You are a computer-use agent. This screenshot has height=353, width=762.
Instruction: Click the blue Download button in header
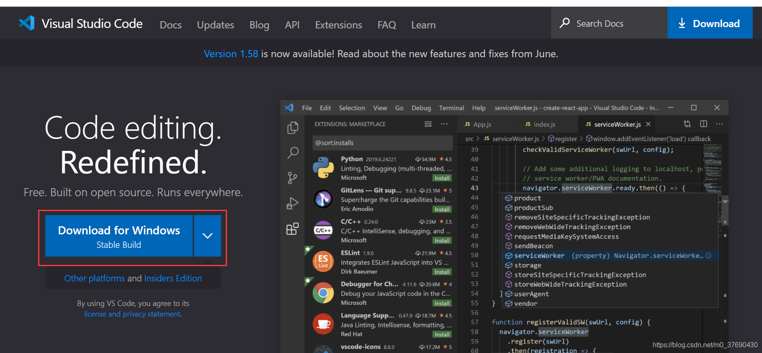pyautogui.click(x=710, y=23)
